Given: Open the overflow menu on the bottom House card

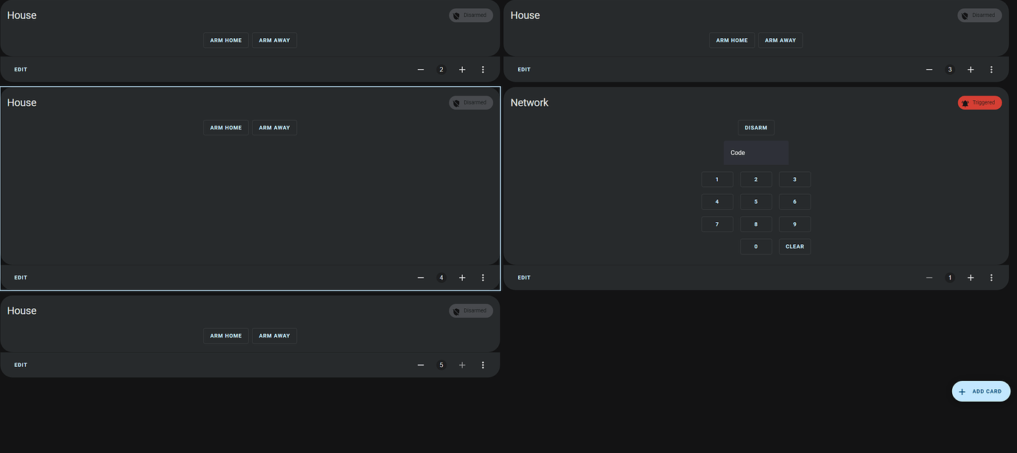Looking at the screenshot, I should [483, 365].
